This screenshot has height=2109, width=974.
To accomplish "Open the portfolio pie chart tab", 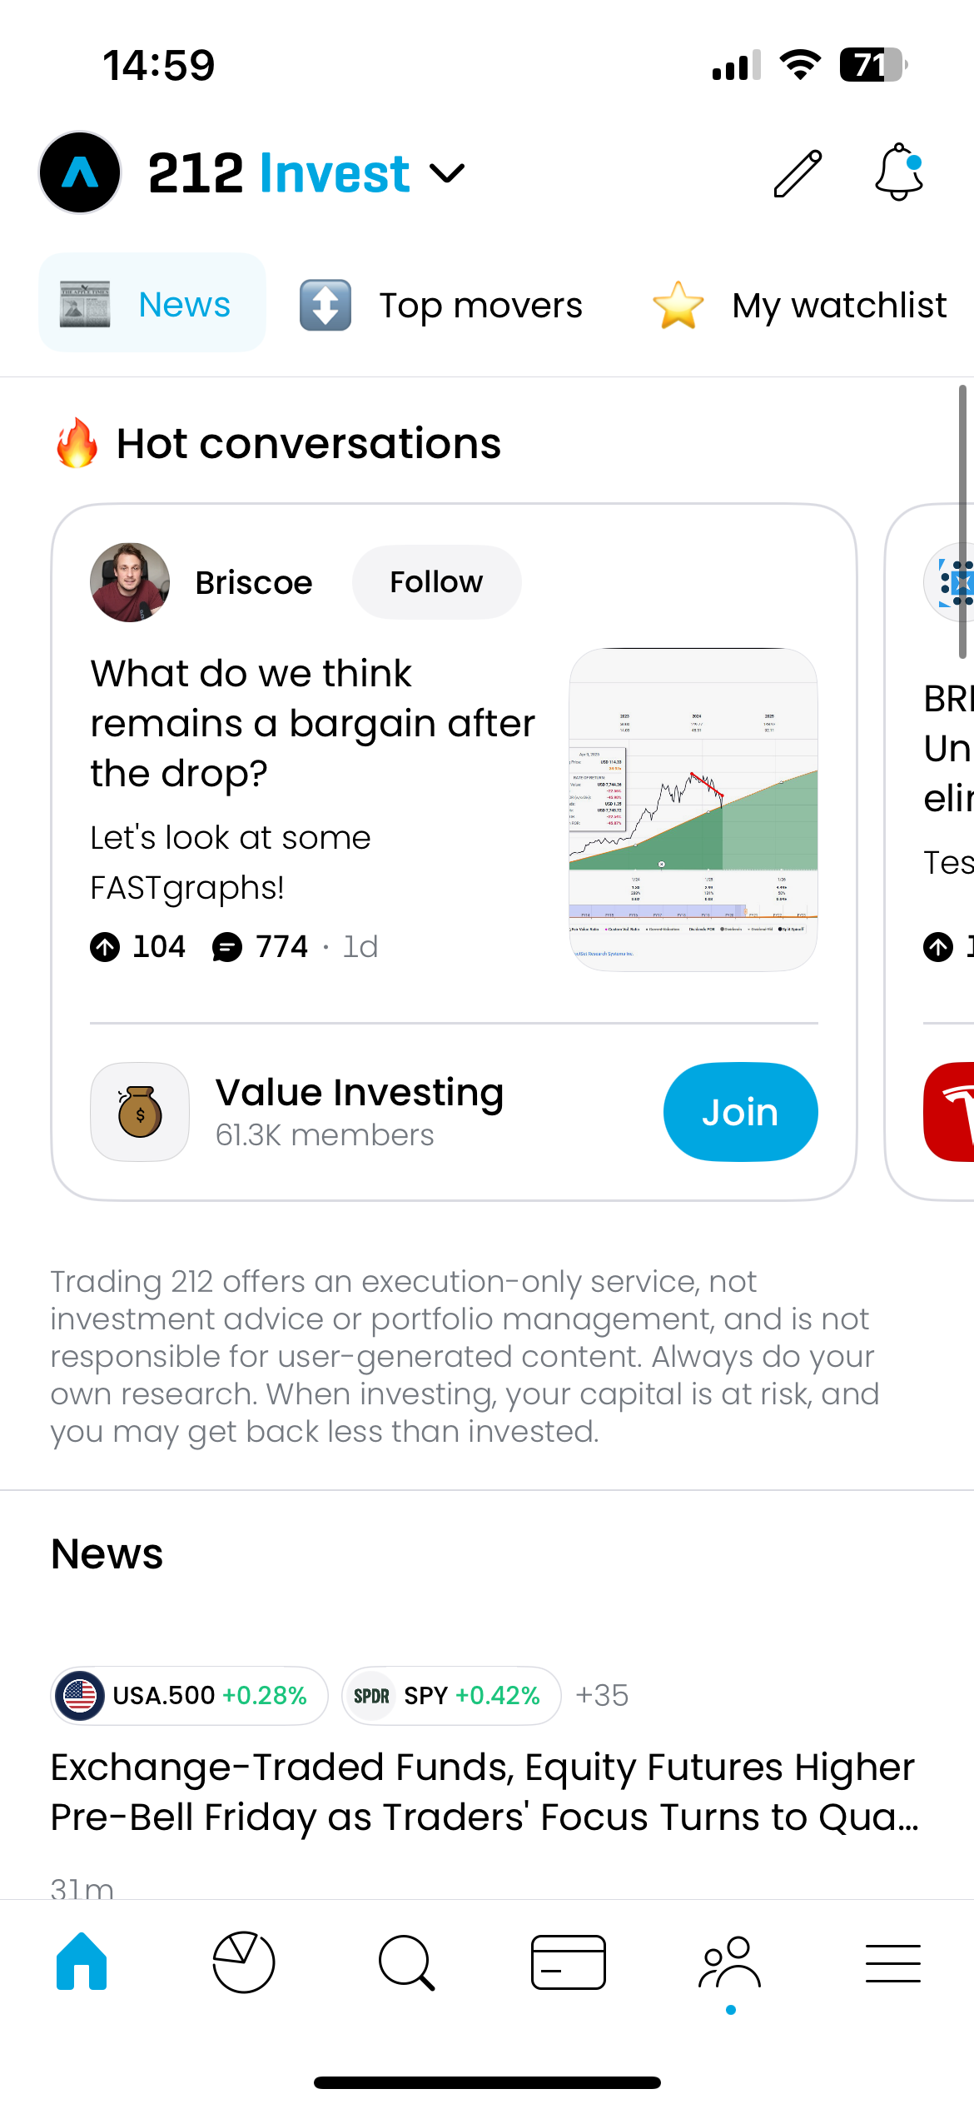I will [243, 1962].
